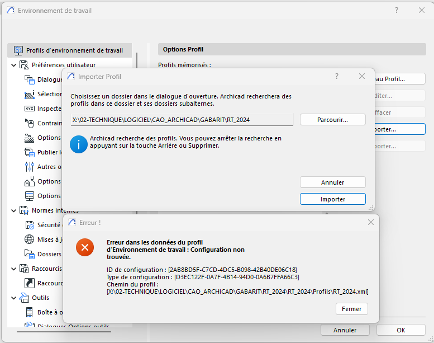Viewport: 434px width, 343px height.
Task: Collapse the Normes internes group
Action: (13, 211)
